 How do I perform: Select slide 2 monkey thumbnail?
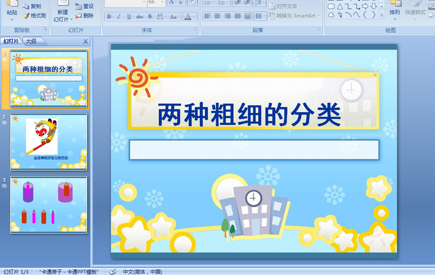click(x=49, y=142)
